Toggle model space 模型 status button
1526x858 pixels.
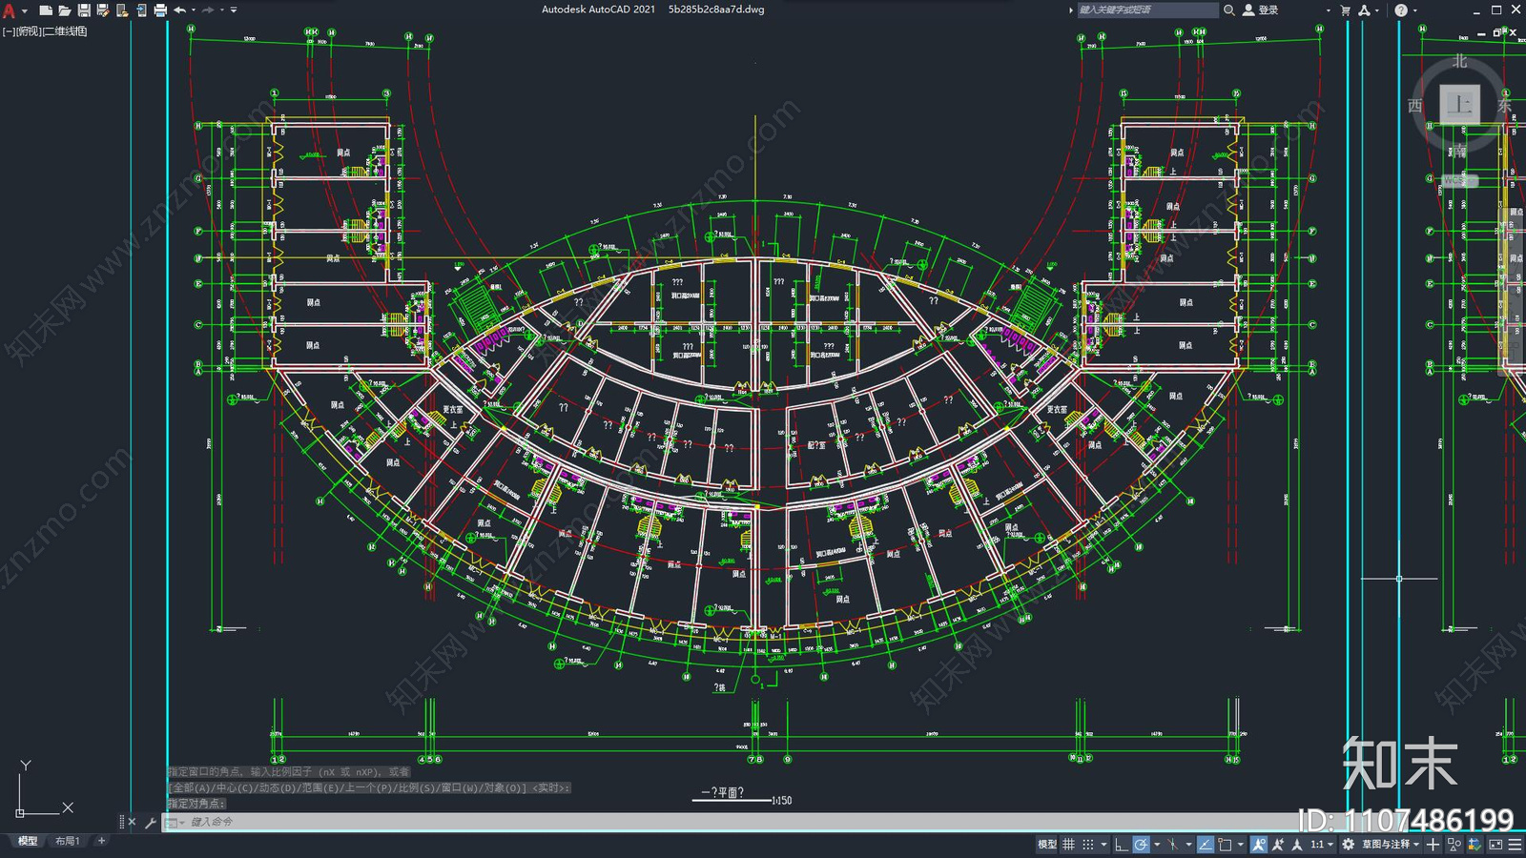1047,844
